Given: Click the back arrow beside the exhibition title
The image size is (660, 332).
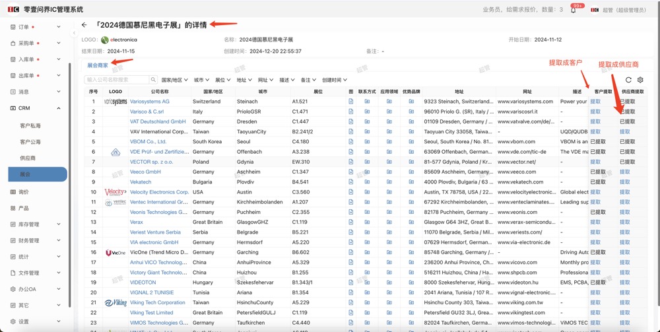Looking at the screenshot, I should point(84,25).
